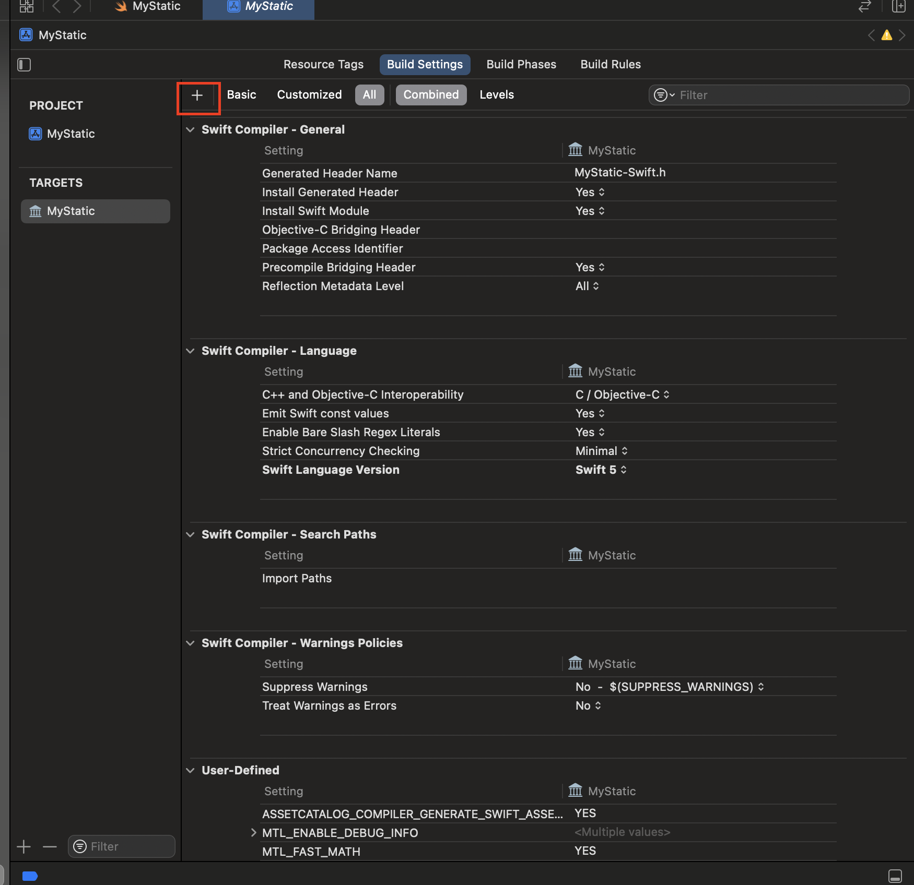This screenshot has width=914, height=885.
Task: Remove the selected target with minus
Action: tap(50, 846)
